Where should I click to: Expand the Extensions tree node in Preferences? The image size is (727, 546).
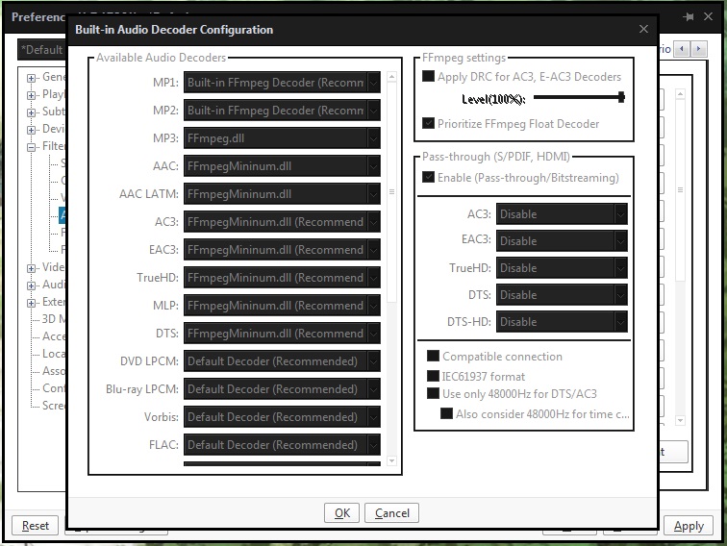click(31, 303)
